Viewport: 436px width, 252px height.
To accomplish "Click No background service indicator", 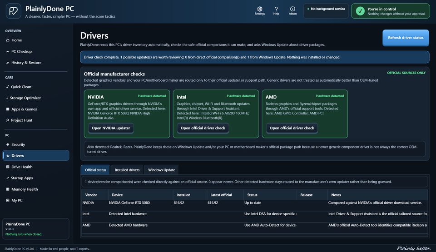I will click(326, 11).
